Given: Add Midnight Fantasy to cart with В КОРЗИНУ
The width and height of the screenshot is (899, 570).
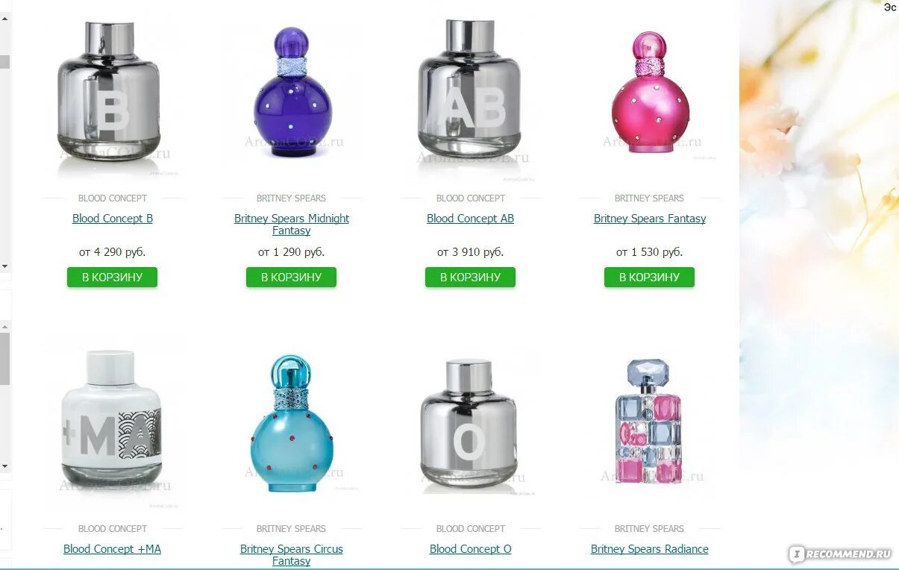Looking at the screenshot, I should [x=291, y=277].
